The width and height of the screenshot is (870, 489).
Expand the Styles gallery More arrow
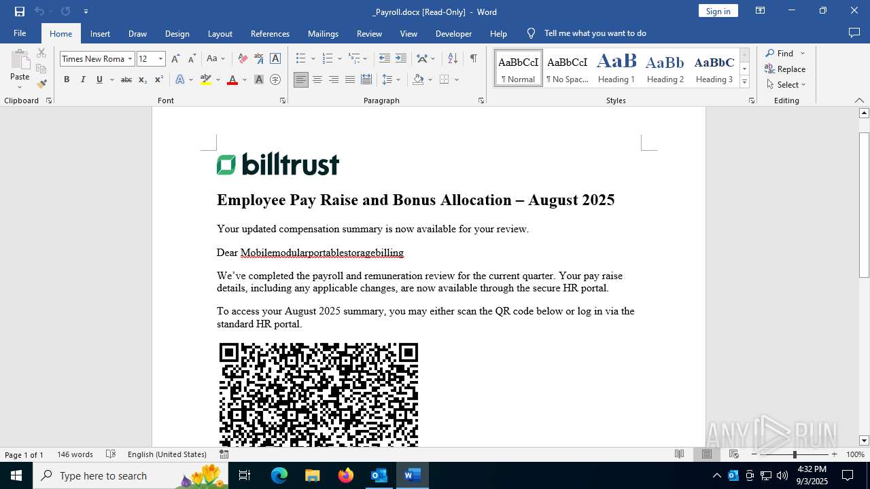pos(744,82)
